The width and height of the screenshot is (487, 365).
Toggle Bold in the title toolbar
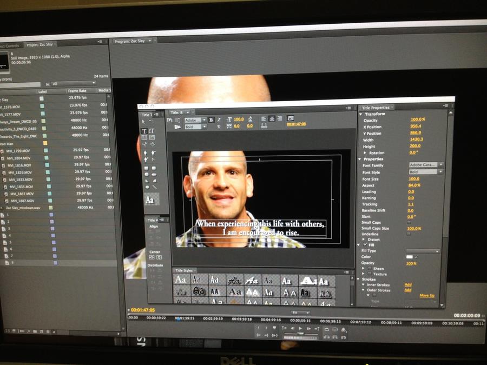click(x=211, y=120)
